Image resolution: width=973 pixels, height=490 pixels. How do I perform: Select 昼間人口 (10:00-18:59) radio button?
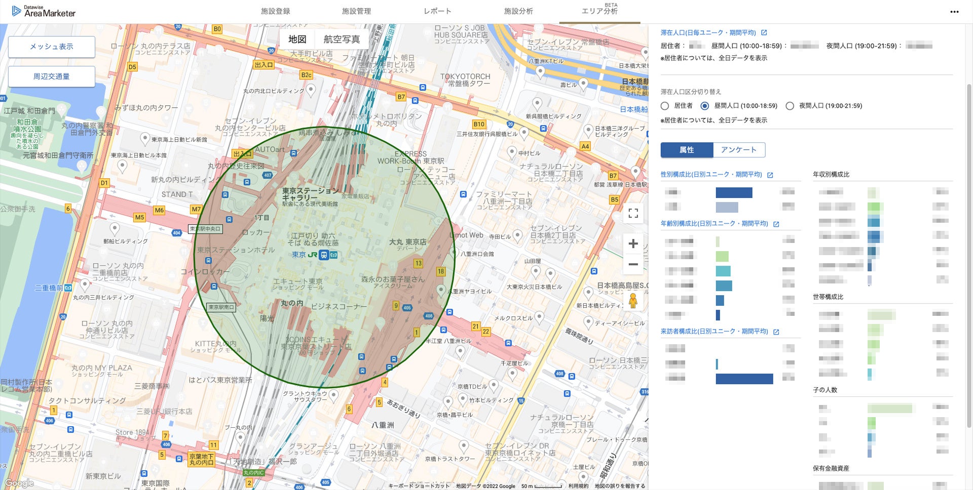704,106
